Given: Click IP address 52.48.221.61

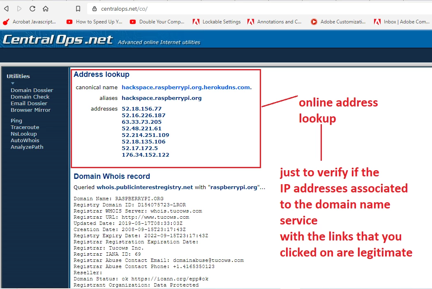Looking at the screenshot, I should 142,129.
